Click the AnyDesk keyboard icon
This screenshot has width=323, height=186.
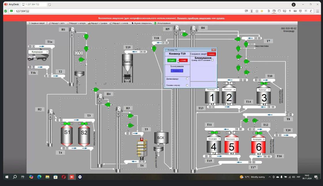(x=295, y=11)
